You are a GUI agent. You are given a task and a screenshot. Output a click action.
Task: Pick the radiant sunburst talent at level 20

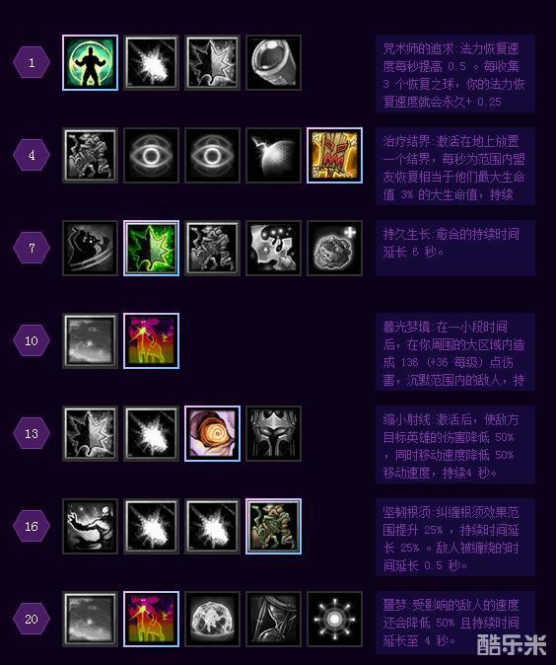pyautogui.click(x=334, y=619)
